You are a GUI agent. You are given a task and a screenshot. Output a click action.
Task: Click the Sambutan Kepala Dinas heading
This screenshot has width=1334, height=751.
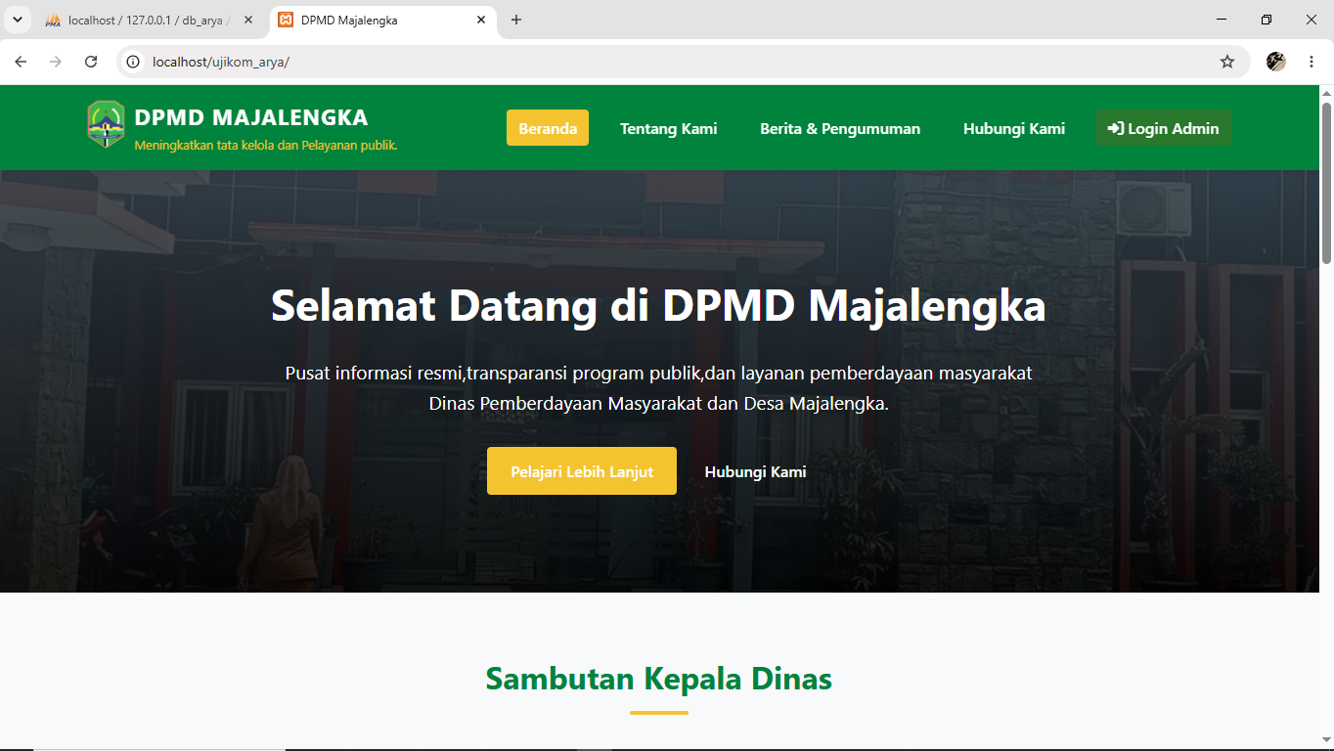[x=659, y=678]
